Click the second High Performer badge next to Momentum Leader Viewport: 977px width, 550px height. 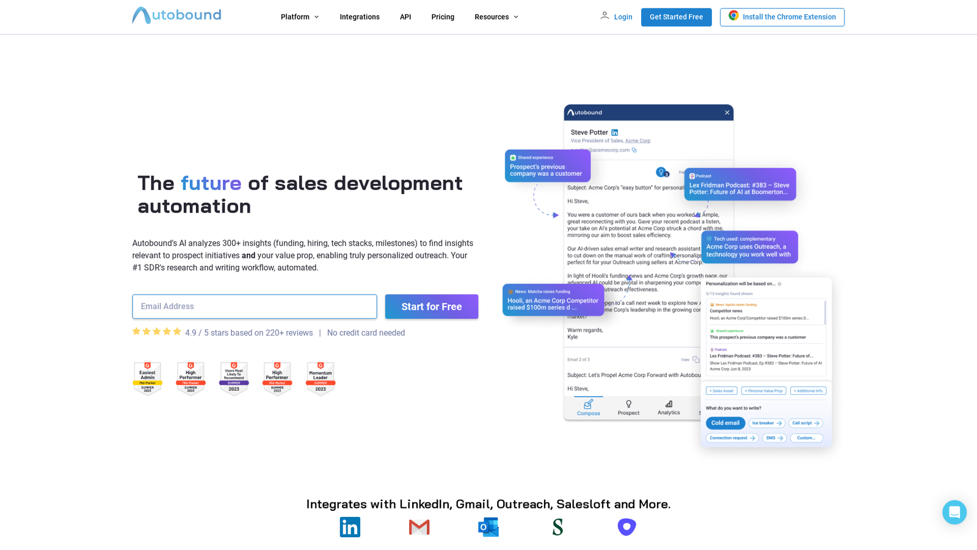277,379
